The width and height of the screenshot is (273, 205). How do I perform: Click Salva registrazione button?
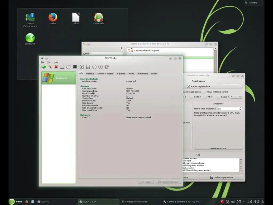tap(221, 178)
